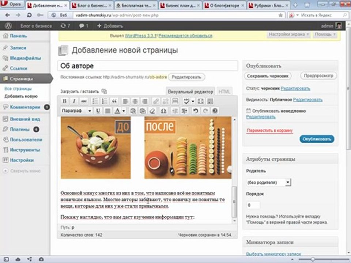The image size is (351, 263).
Task: Paste from Word
Action: click(x=143, y=111)
